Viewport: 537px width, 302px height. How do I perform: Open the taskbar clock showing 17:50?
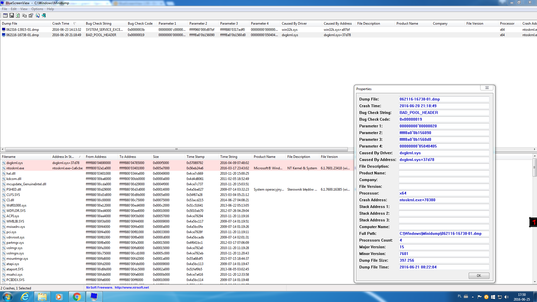pos(522,297)
